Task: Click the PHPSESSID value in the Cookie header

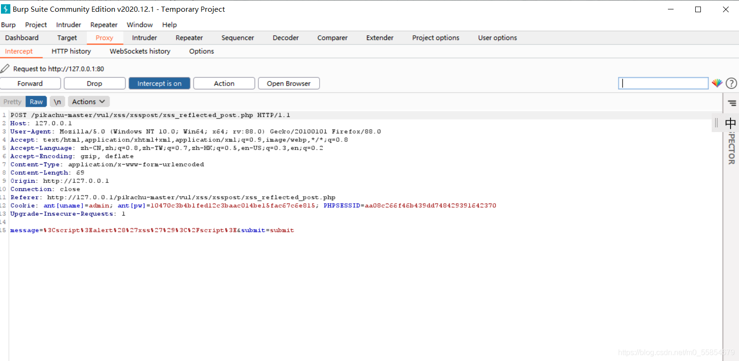Action: (x=431, y=205)
